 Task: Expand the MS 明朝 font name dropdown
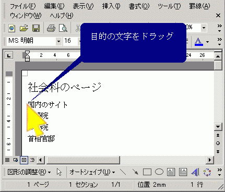coord(58,41)
